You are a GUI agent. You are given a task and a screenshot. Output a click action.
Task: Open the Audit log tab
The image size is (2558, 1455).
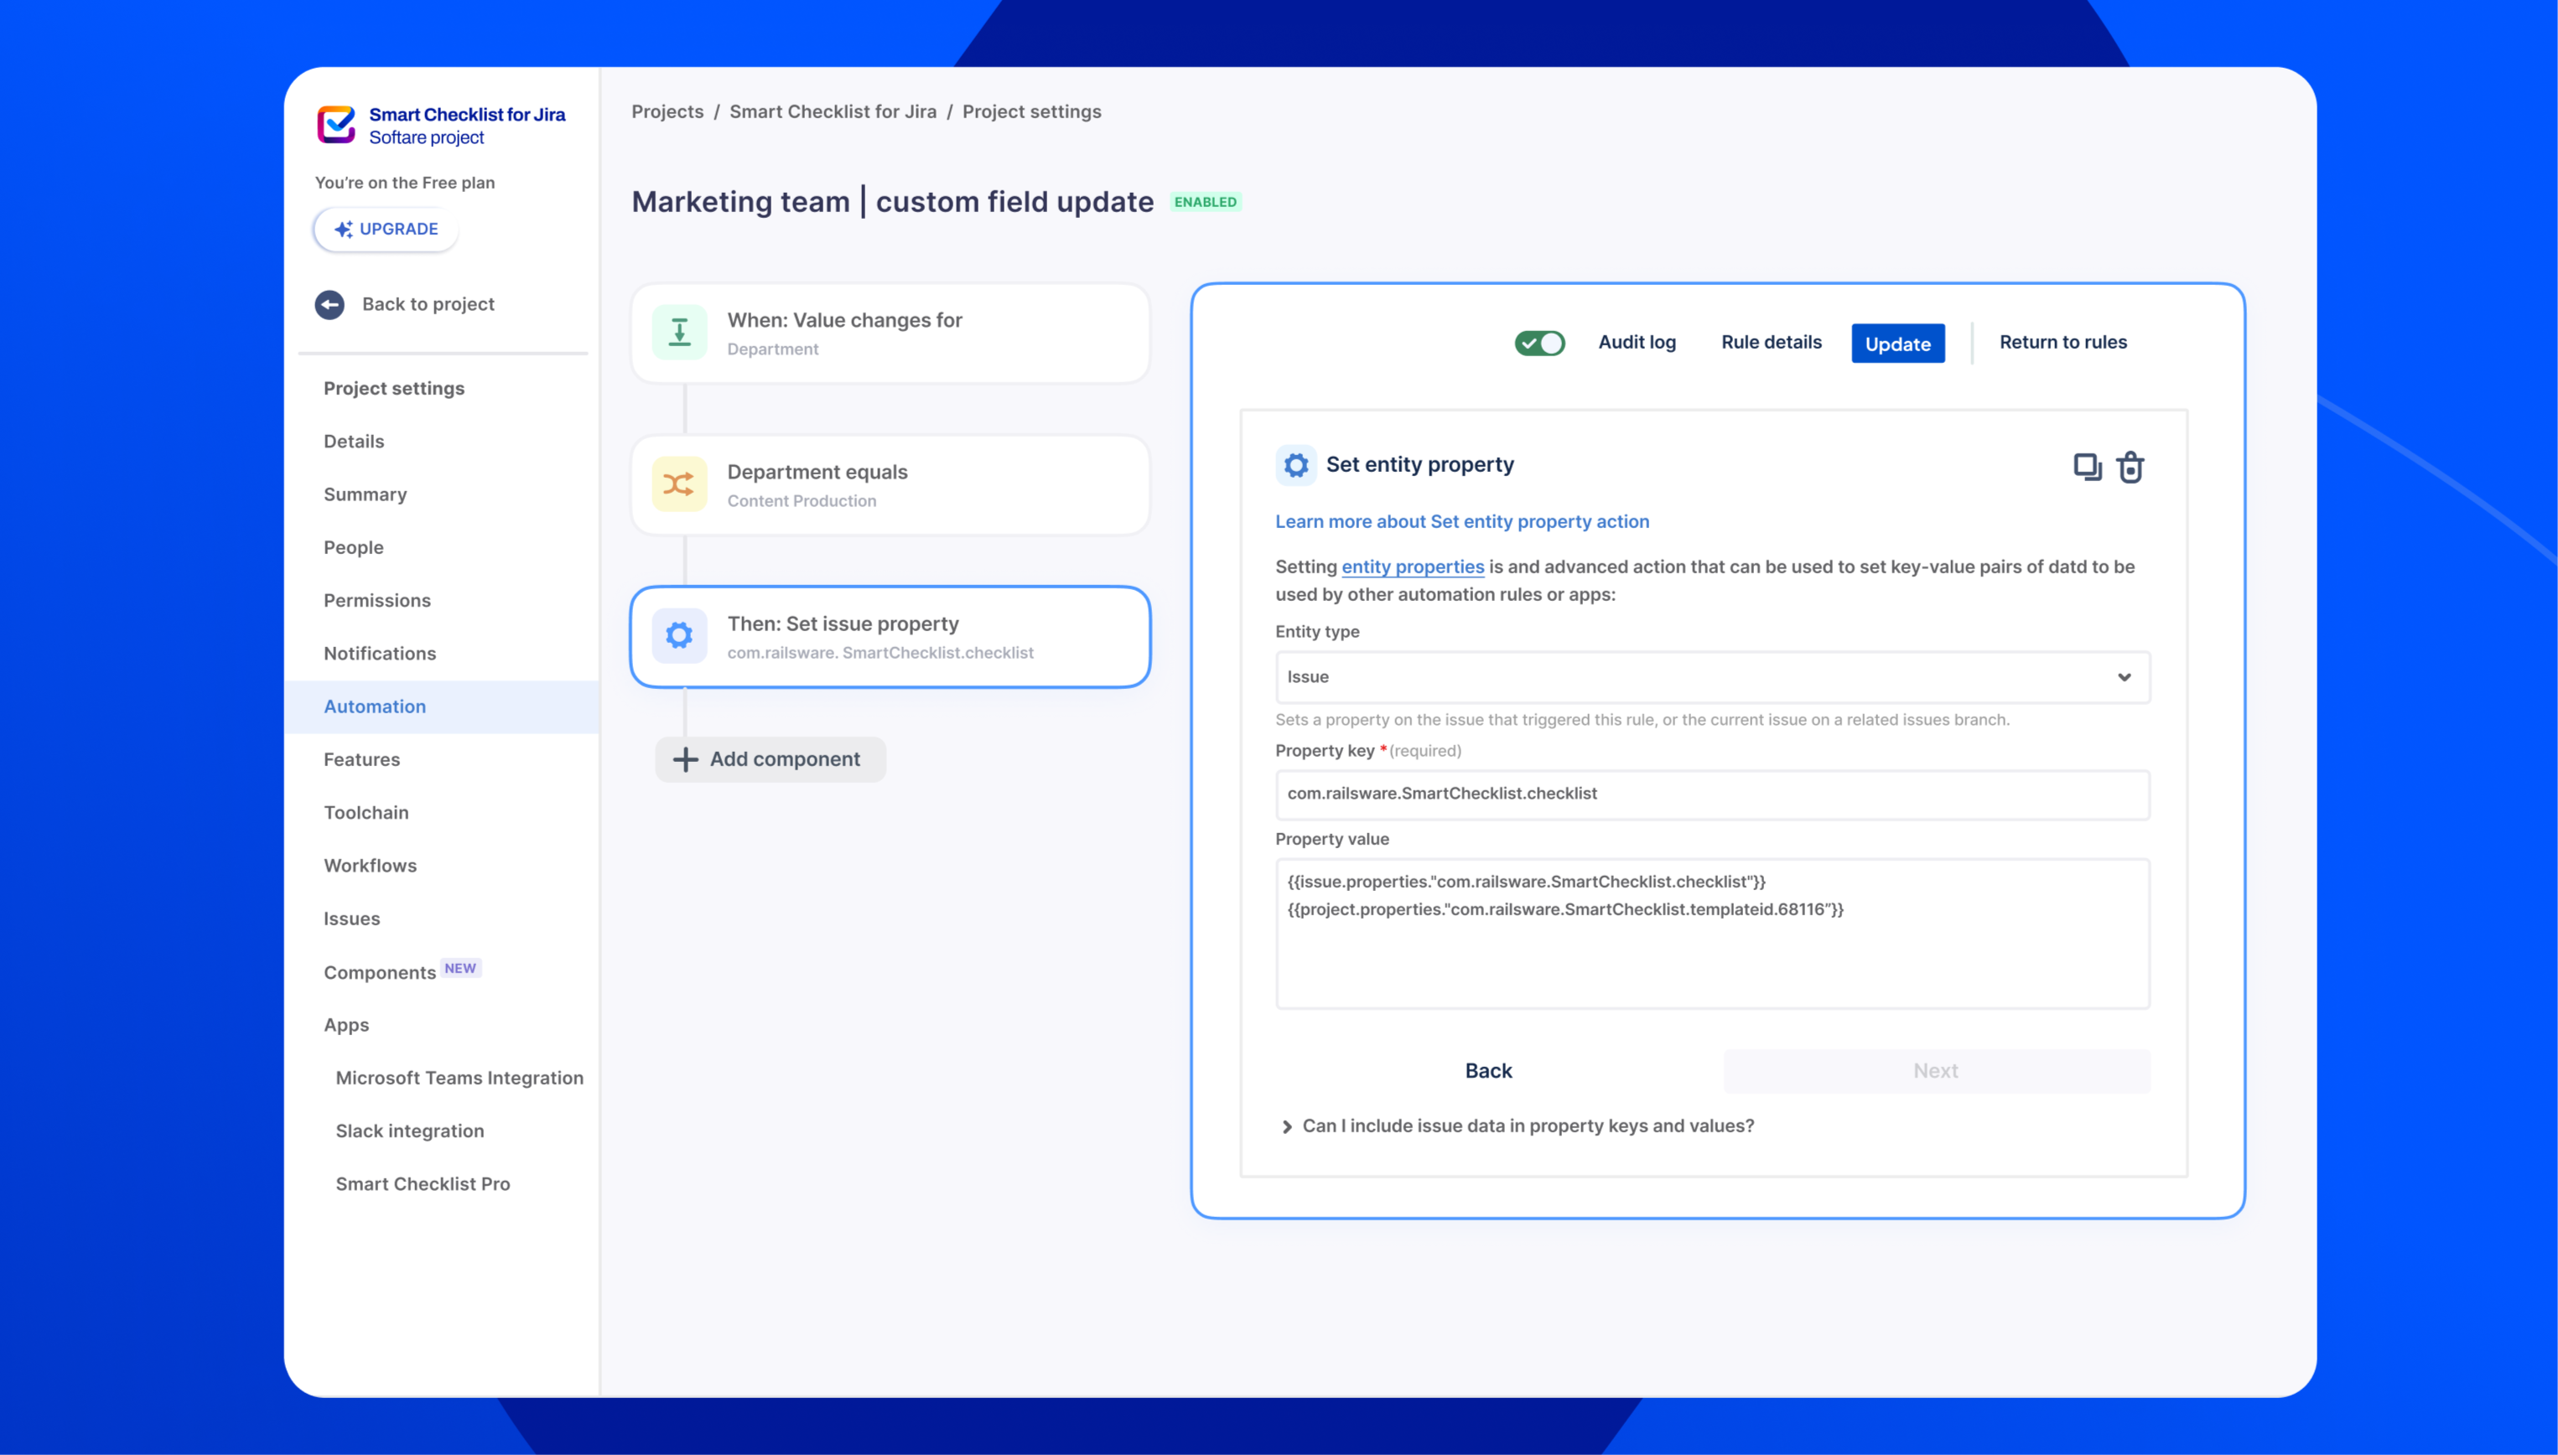click(1637, 343)
